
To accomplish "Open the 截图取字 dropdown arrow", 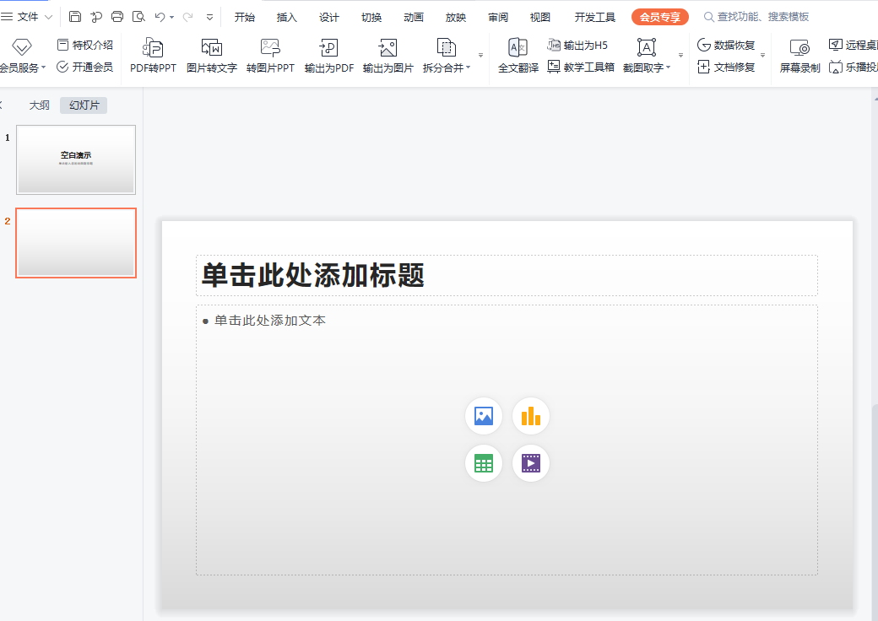I will [666, 67].
